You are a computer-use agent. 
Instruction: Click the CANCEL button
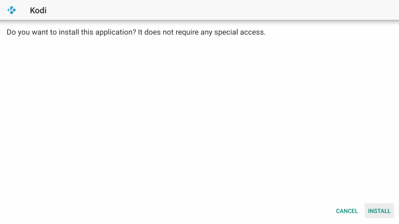(x=347, y=211)
